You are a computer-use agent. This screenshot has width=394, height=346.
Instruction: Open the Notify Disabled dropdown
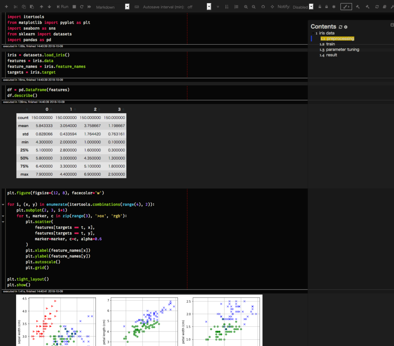click(x=303, y=7)
